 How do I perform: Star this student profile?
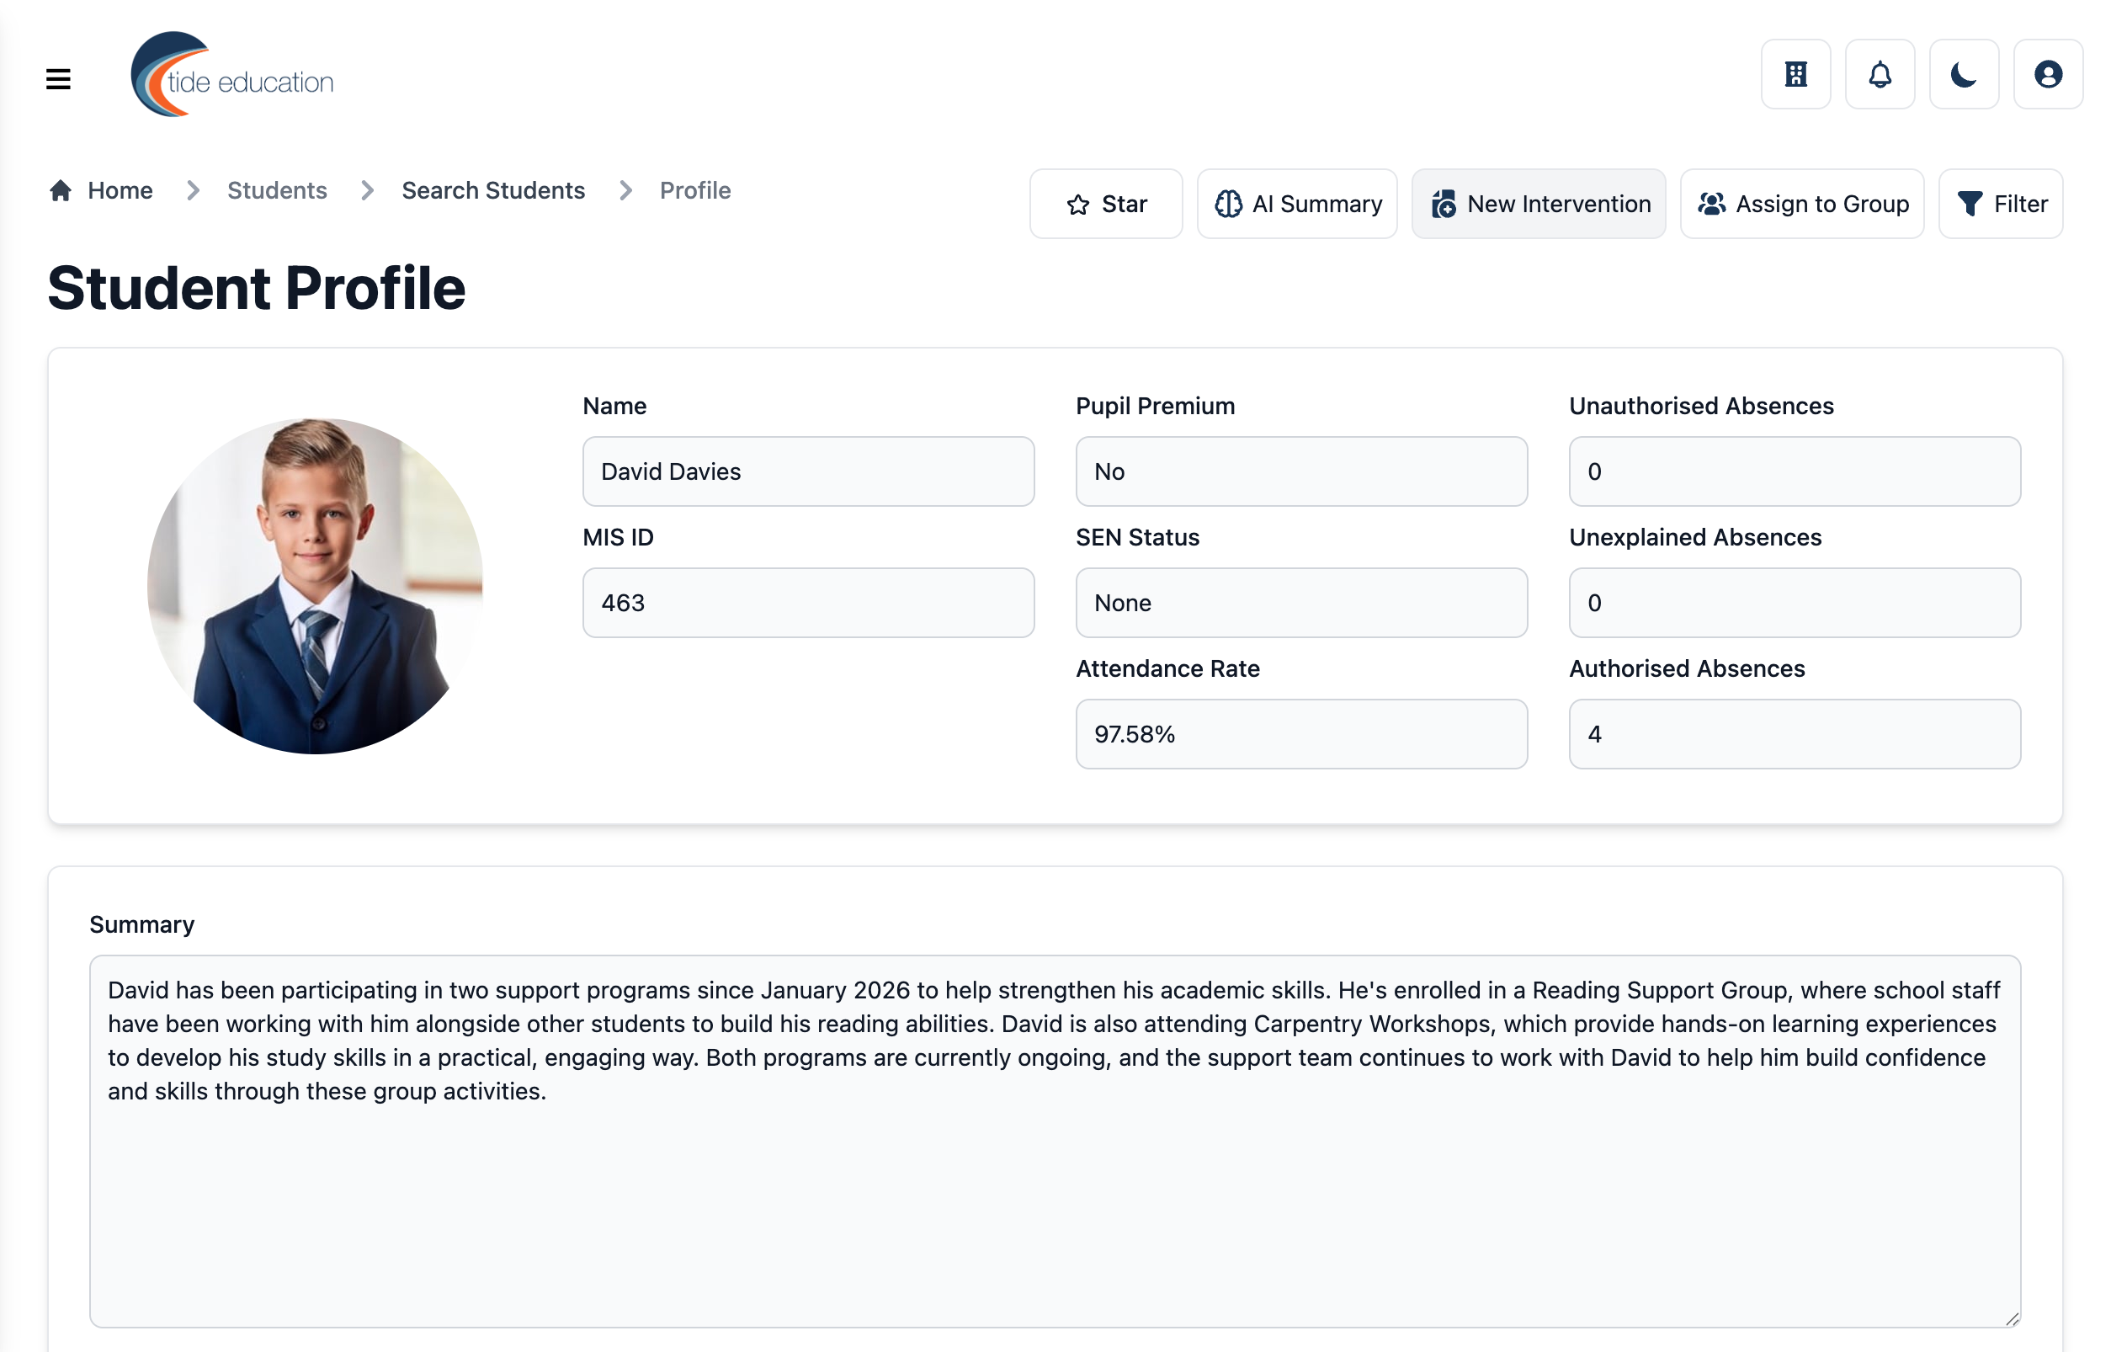[1105, 205]
